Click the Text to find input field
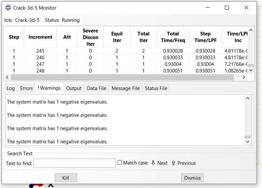 [x=74, y=163]
